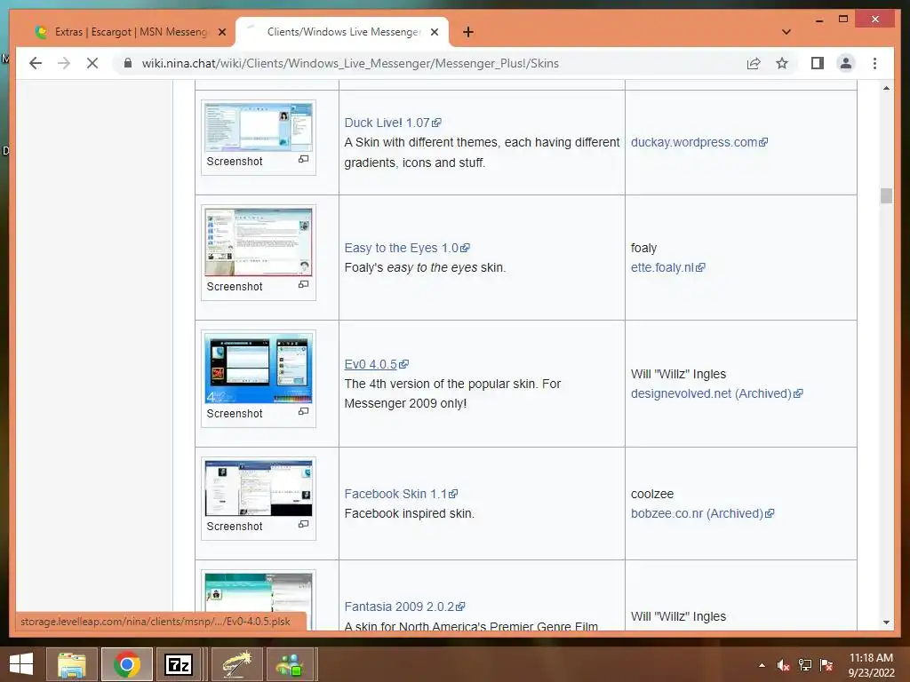This screenshot has height=682, width=910.
Task: Open 7-Zip from the taskbar
Action: (x=179, y=664)
